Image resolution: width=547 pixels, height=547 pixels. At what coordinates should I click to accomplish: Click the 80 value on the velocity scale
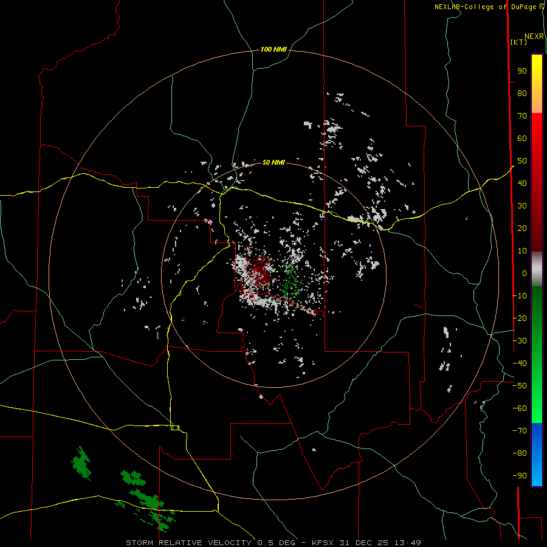pyautogui.click(x=522, y=94)
